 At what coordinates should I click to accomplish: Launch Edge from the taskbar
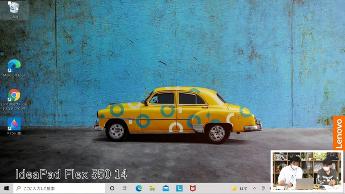(x=139, y=188)
